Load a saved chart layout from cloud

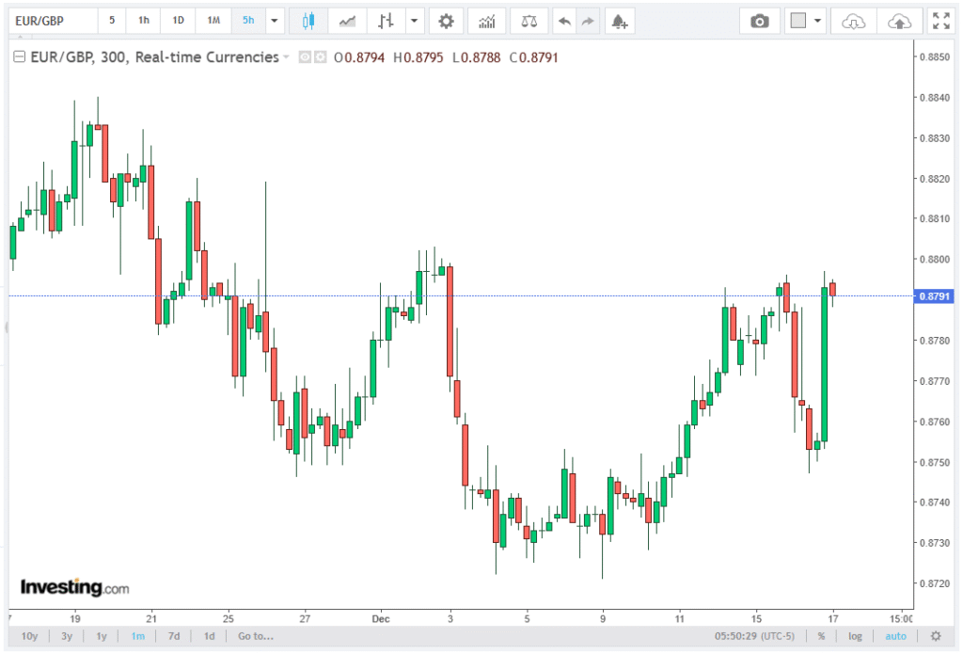tap(853, 21)
